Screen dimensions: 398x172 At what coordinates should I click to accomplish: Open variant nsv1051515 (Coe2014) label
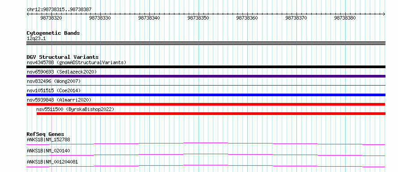coord(54,90)
